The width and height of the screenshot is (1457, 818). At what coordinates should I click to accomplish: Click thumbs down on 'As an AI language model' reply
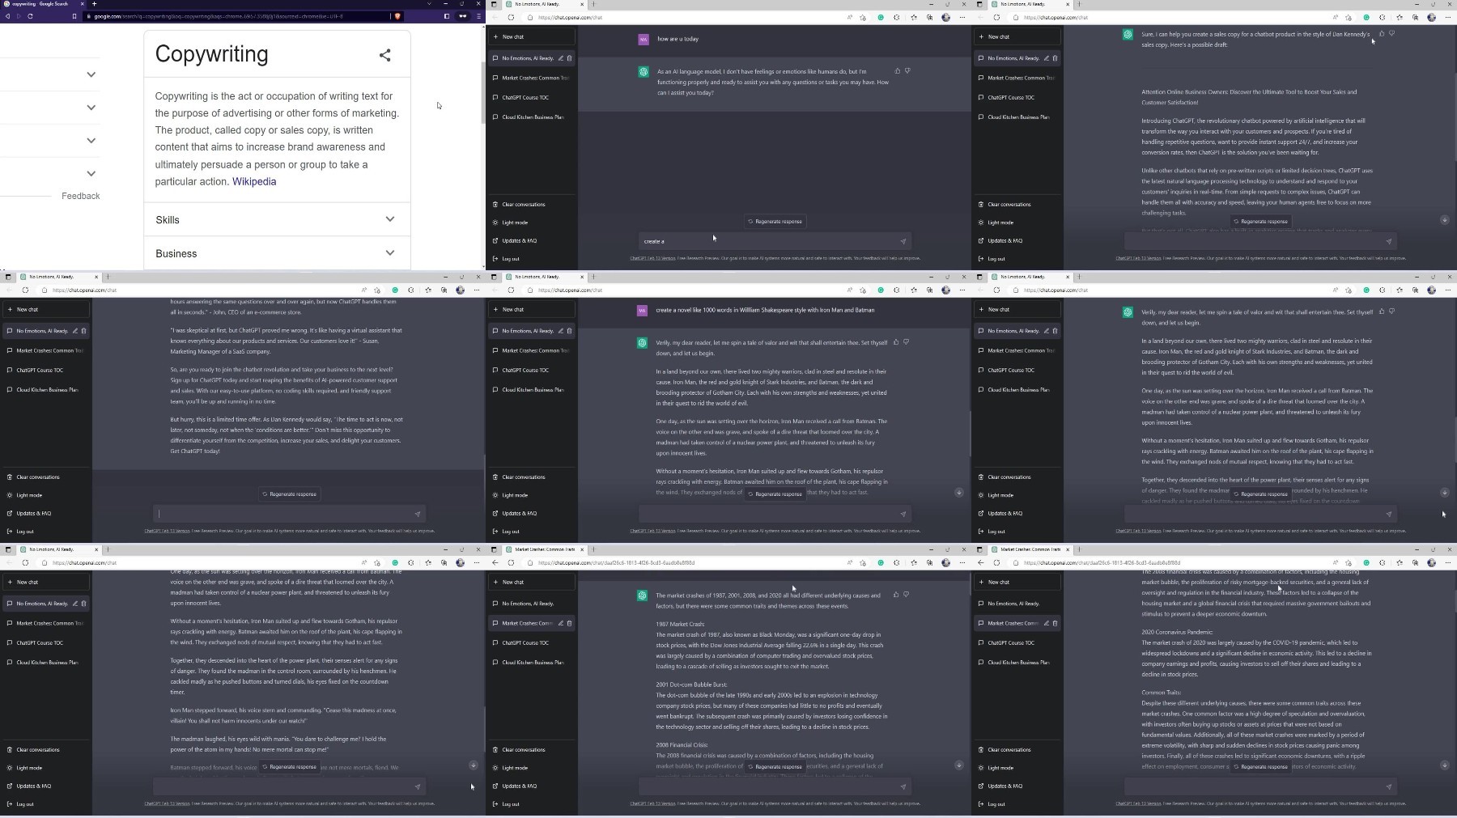click(907, 71)
